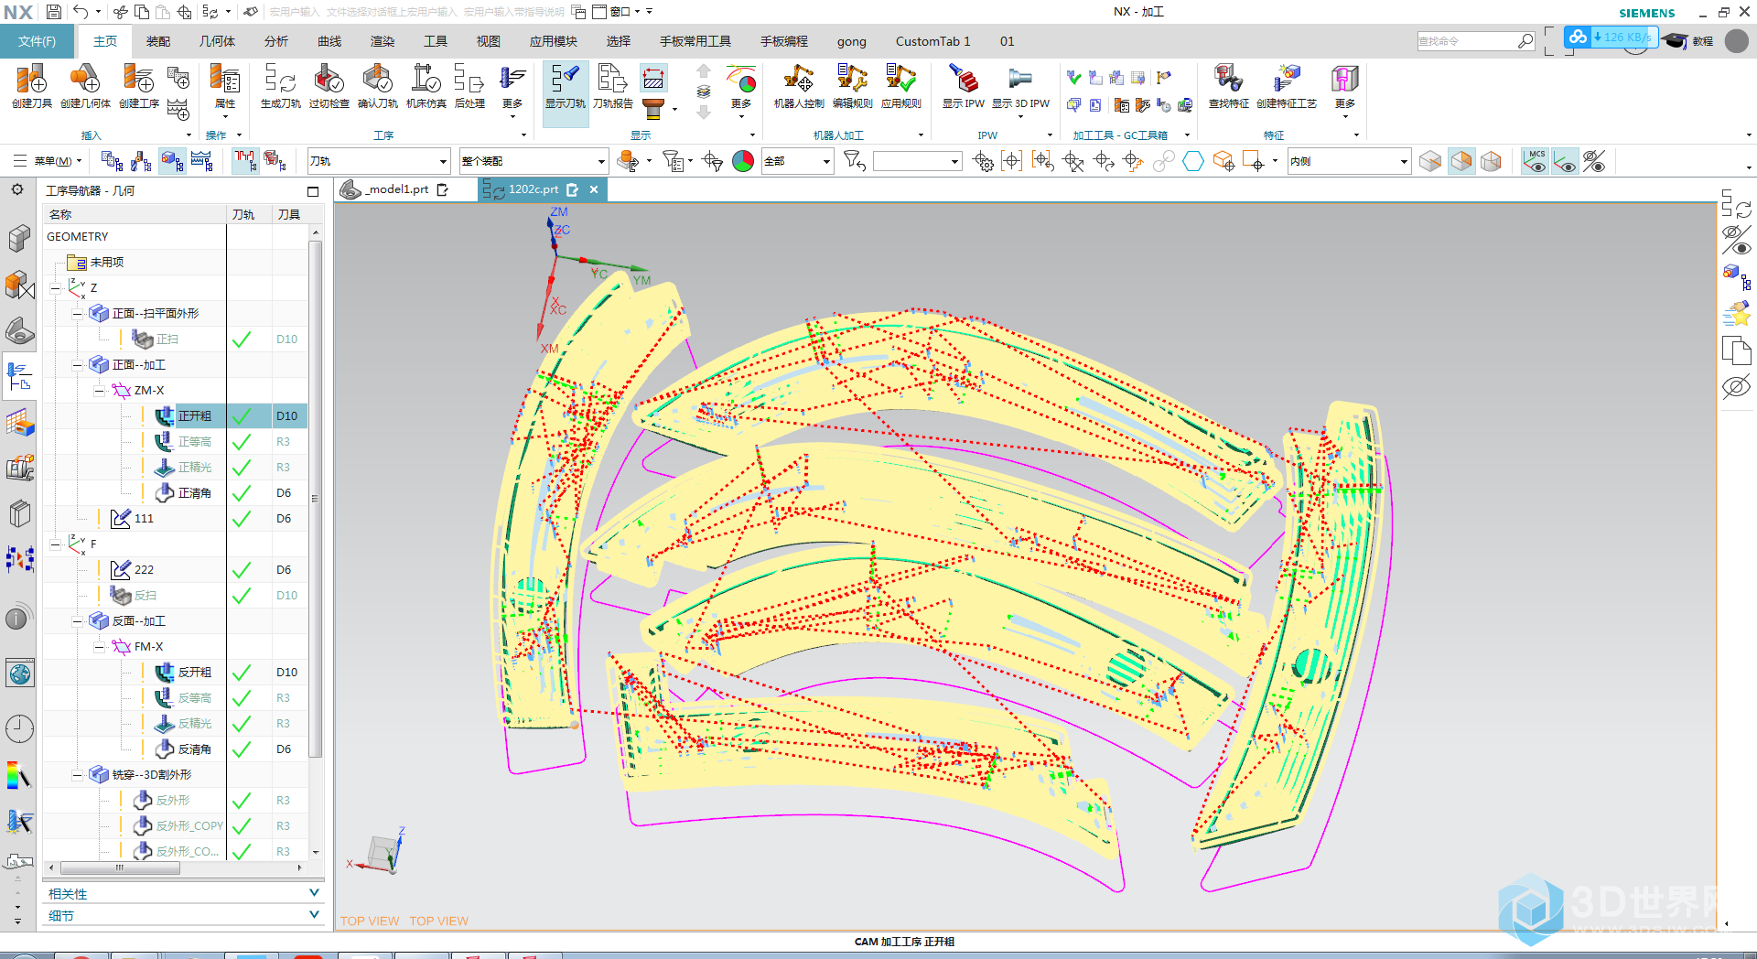Open the 更多 dropdown in 工序 group
This screenshot has width=1757, height=959.
512,90
